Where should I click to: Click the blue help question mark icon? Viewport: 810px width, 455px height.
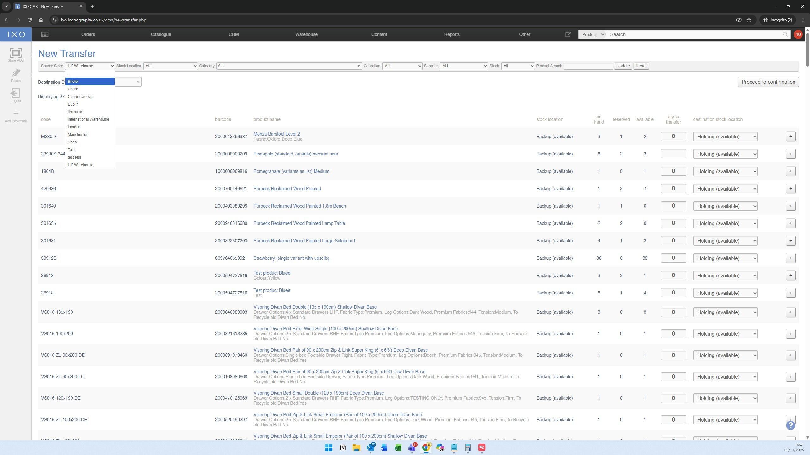790,425
